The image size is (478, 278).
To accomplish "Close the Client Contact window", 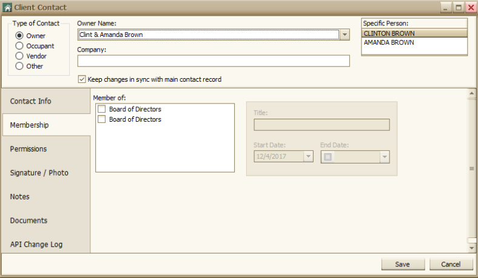I will pyautogui.click(x=471, y=8).
